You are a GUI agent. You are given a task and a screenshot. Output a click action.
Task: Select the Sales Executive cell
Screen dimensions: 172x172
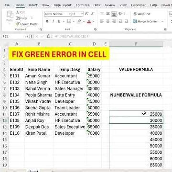pos(70,127)
